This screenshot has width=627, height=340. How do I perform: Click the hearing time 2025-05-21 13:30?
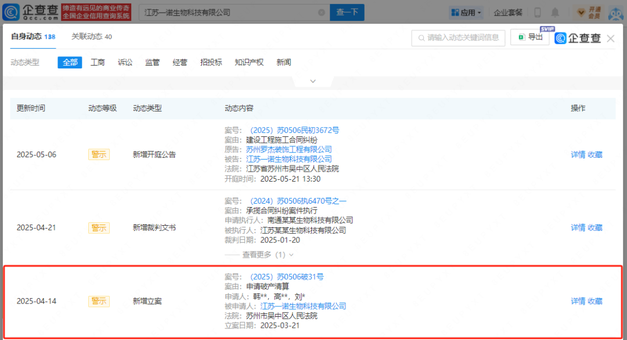click(290, 179)
